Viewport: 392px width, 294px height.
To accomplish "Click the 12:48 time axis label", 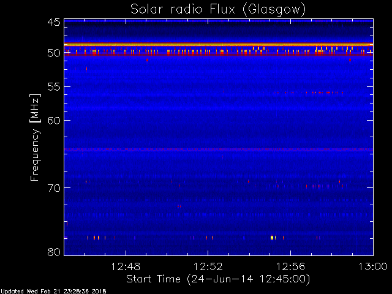I will [x=126, y=266].
